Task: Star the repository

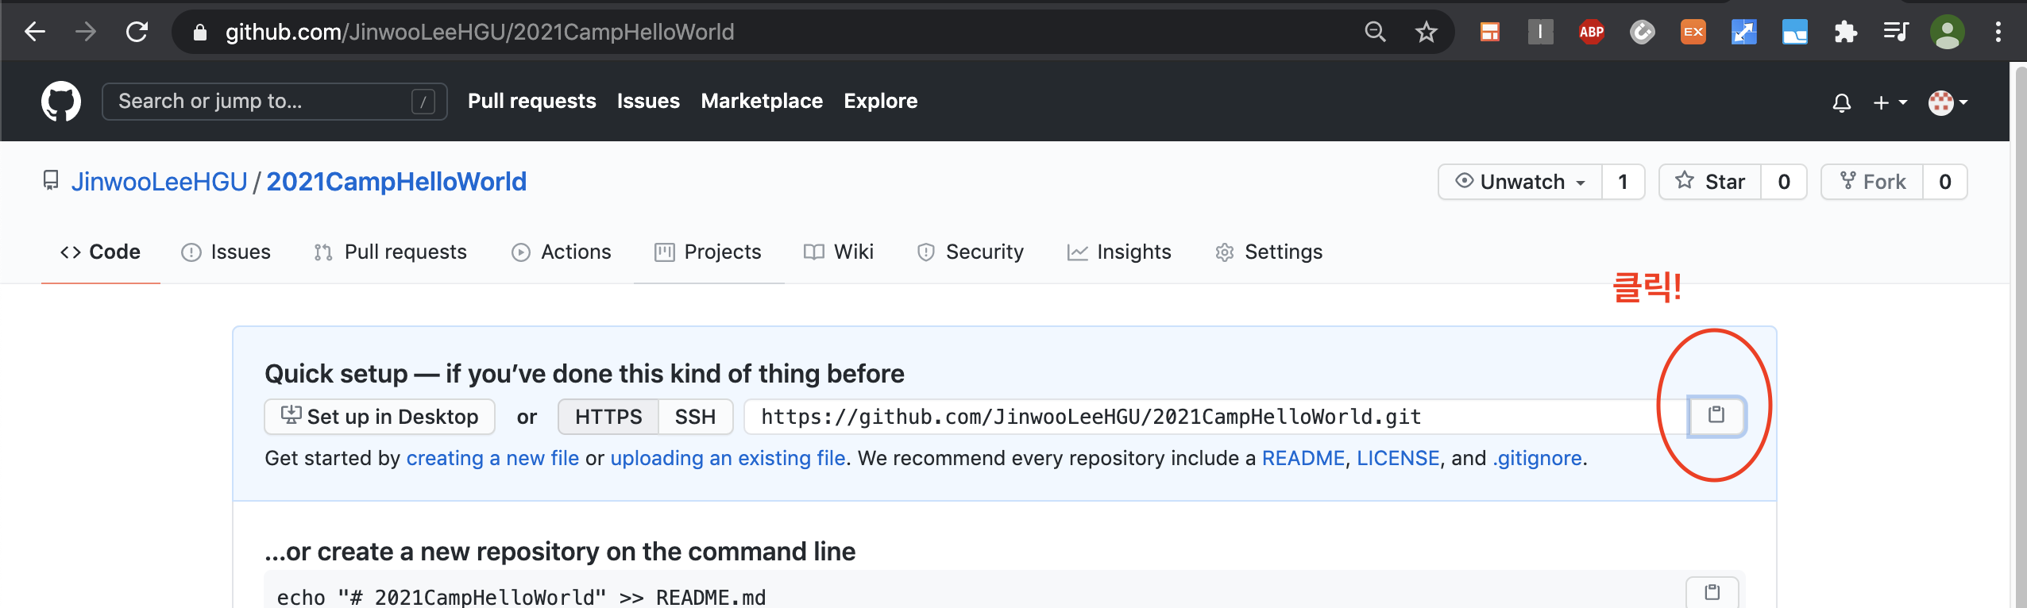Action: (x=1710, y=182)
